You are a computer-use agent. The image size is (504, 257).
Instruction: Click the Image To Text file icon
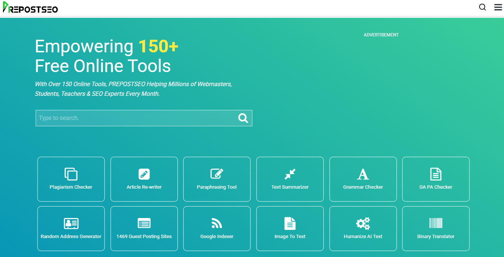click(x=290, y=223)
